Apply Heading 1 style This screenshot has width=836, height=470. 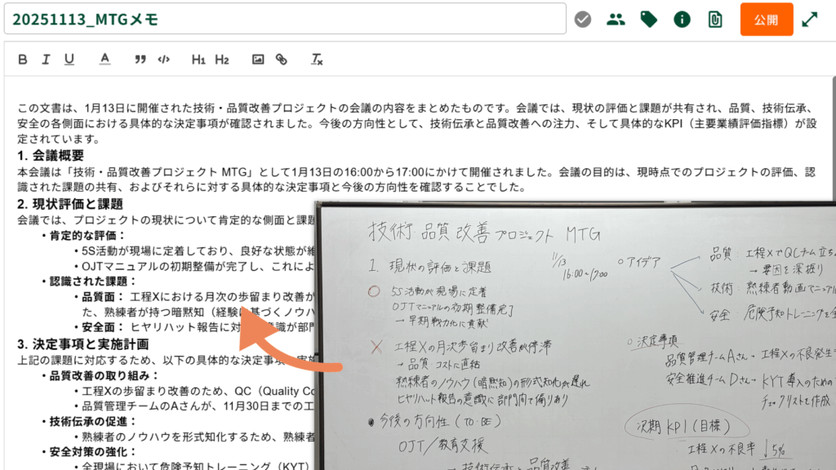198,59
